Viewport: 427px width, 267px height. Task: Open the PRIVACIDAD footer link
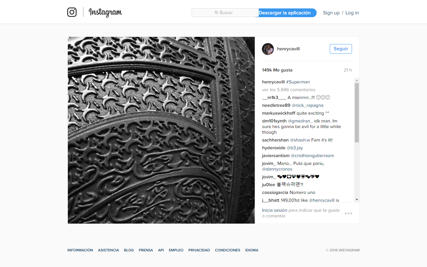coord(199,250)
